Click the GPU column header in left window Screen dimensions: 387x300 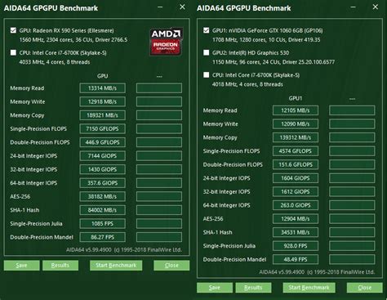(x=102, y=76)
